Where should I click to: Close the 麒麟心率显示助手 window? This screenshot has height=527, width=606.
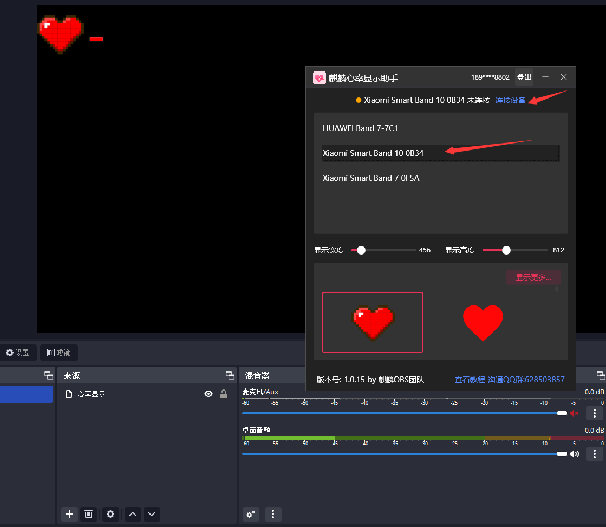(563, 77)
